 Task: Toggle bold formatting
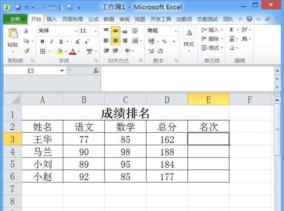(x=42, y=42)
